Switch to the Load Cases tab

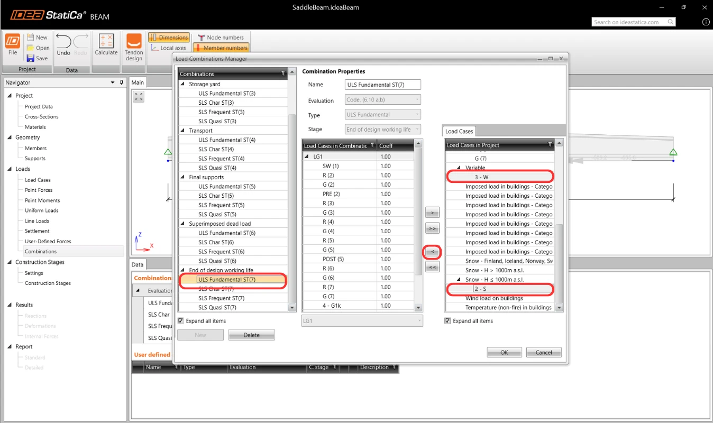point(459,131)
